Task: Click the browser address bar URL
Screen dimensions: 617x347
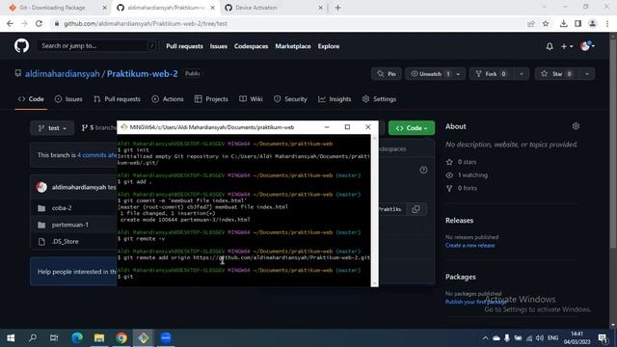Action: point(146,24)
